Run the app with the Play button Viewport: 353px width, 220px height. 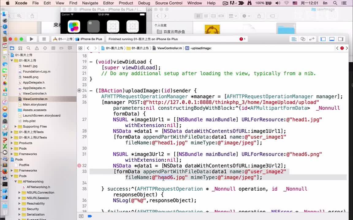[32, 39]
